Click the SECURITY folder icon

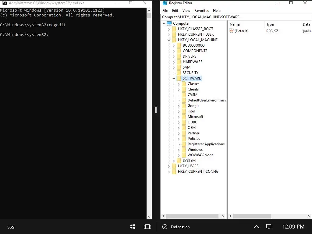pos(179,73)
